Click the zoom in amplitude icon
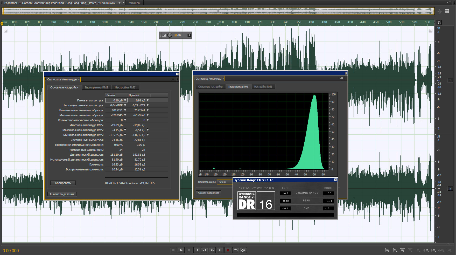The height and width of the screenshot is (255, 456). point(387,250)
